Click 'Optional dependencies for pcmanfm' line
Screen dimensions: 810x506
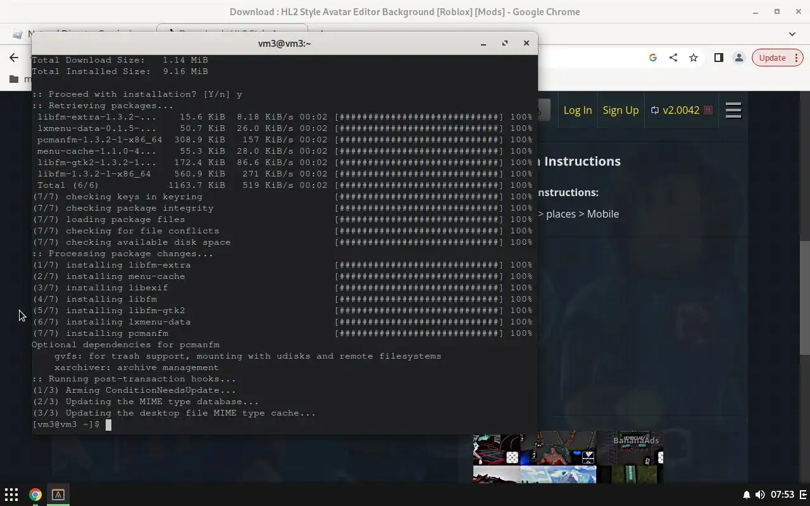(x=126, y=345)
